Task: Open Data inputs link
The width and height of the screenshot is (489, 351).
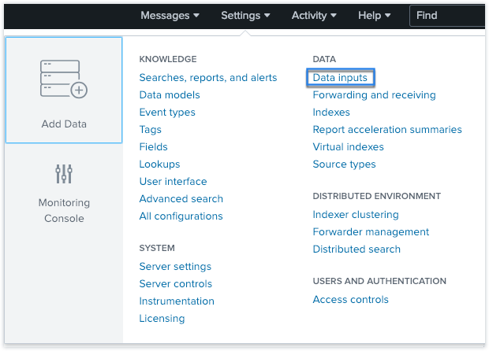Action: (342, 78)
